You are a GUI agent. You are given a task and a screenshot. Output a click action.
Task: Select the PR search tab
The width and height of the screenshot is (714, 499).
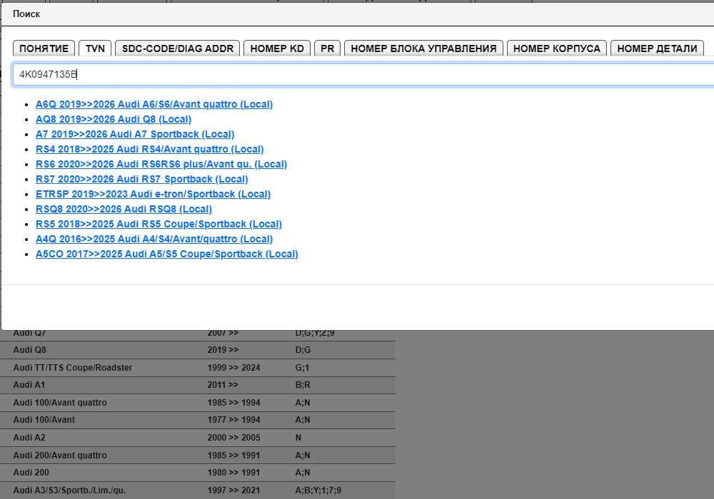[327, 48]
